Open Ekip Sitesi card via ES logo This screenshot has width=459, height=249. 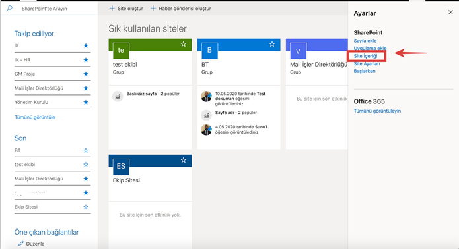[121, 167]
